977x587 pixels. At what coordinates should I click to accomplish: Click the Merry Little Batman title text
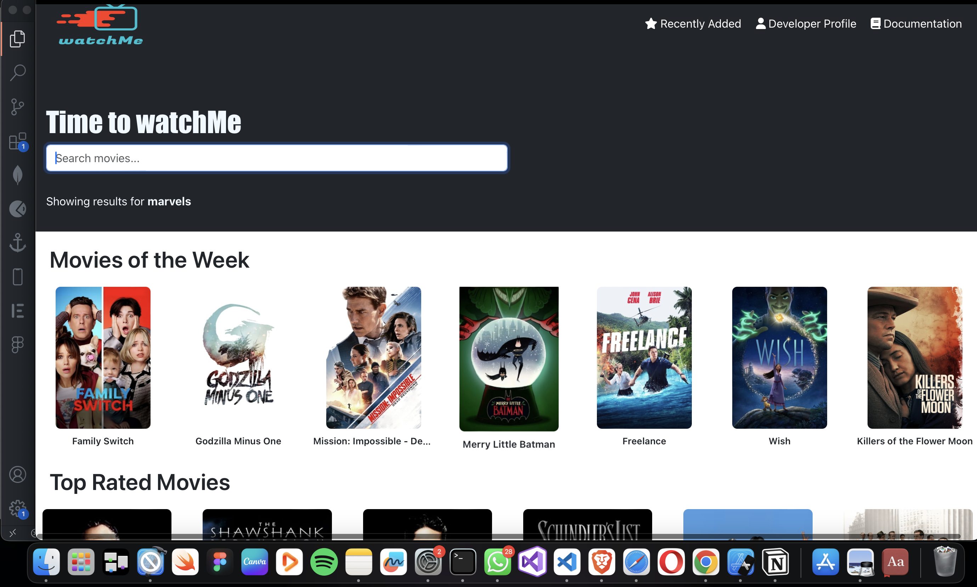509,444
